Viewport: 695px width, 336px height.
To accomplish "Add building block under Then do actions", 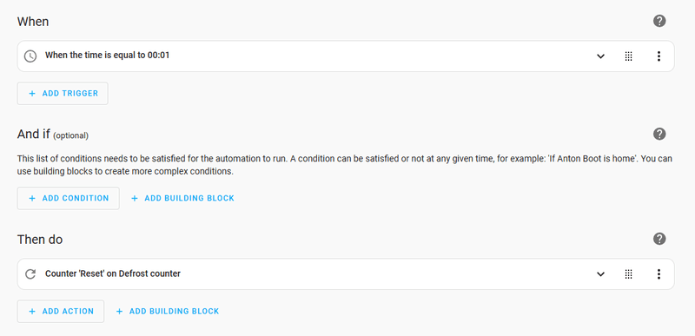I will point(168,311).
